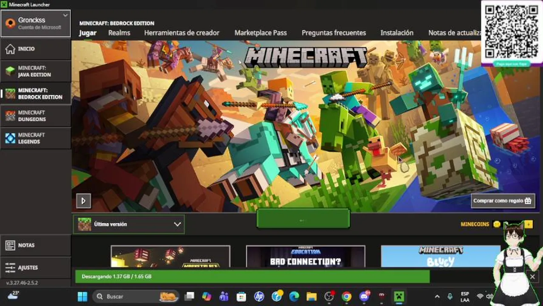This screenshot has height=306, width=543.
Task: Open Notas de actualización tab
Action: 454,33
